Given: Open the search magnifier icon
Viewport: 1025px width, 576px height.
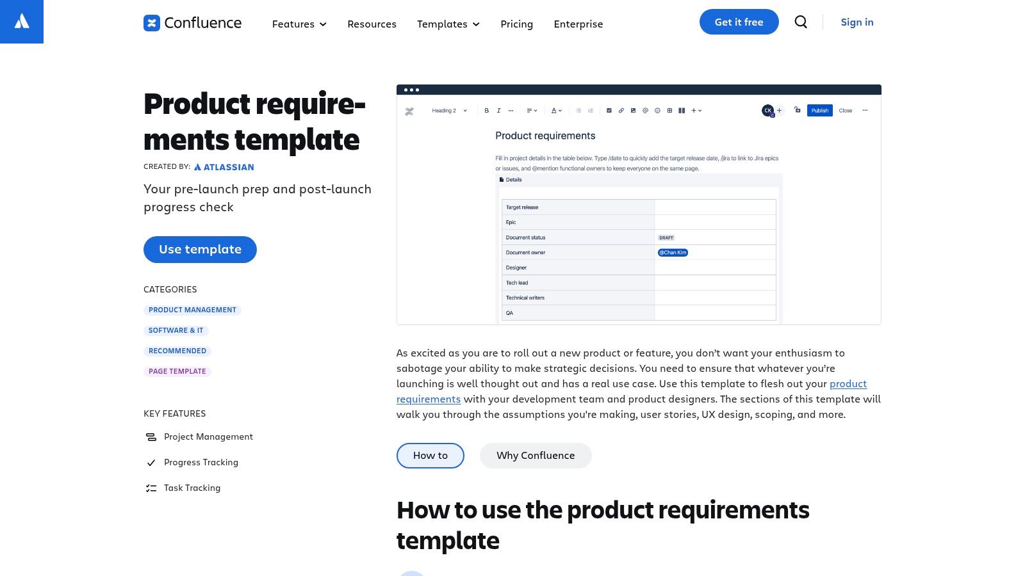Looking at the screenshot, I should 801,22.
